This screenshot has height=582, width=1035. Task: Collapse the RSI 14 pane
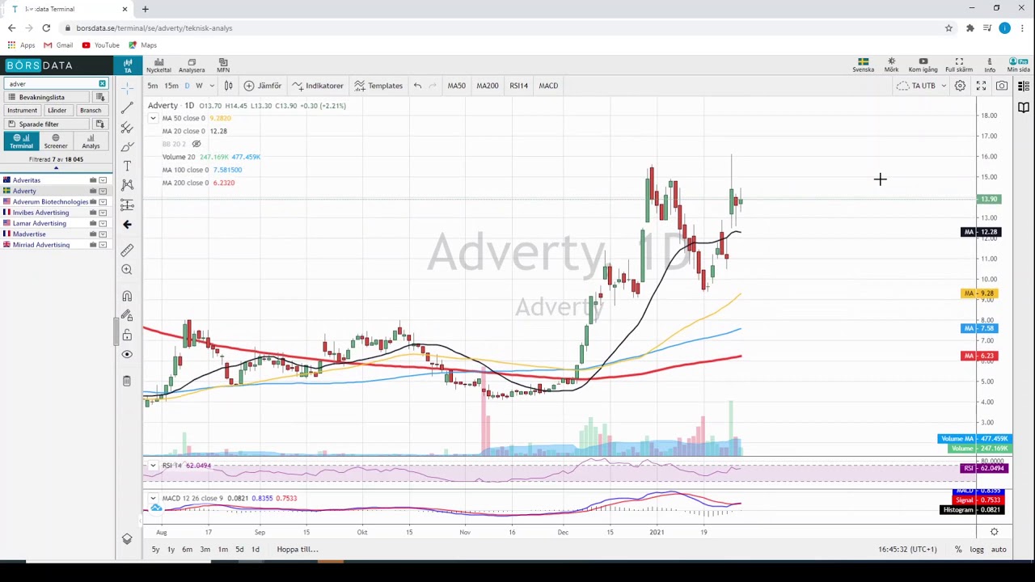153,466
